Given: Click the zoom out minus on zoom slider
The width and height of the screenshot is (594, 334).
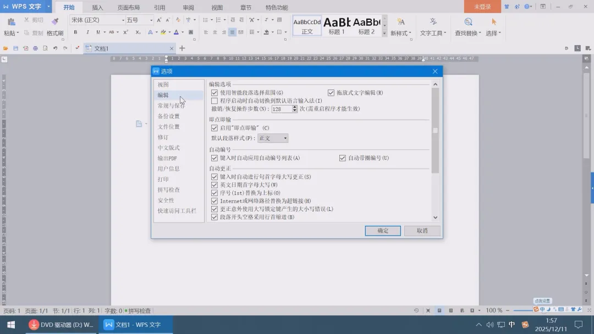Looking at the screenshot, I should (x=508, y=310).
